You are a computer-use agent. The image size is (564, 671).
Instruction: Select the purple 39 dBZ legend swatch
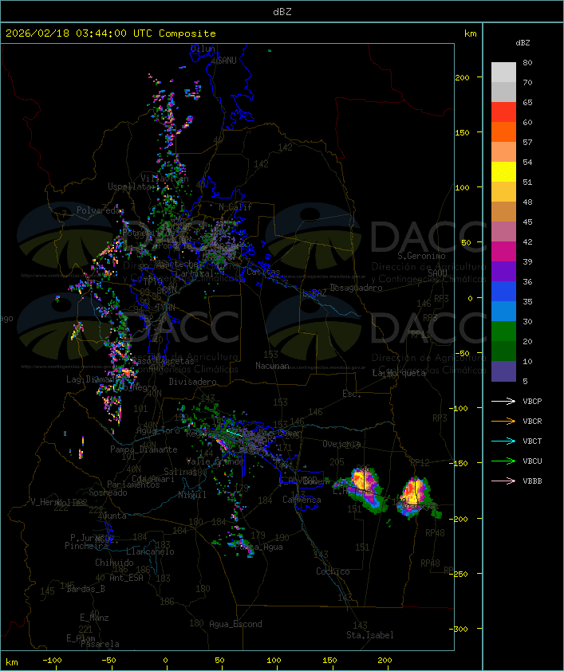pyautogui.click(x=503, y=271)
